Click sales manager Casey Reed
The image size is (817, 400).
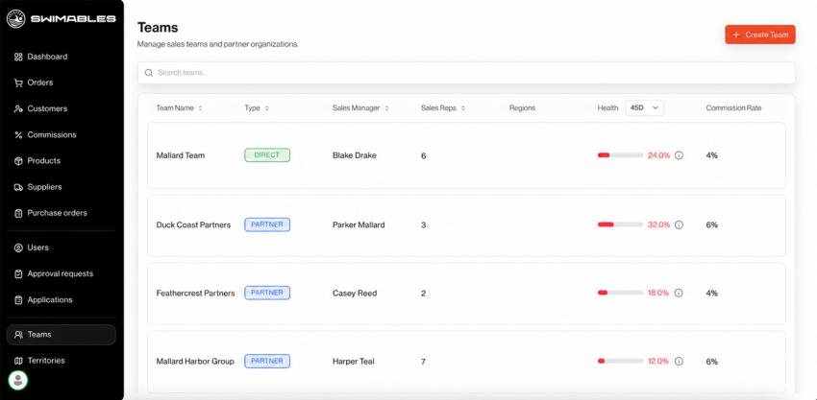(355, 293)
